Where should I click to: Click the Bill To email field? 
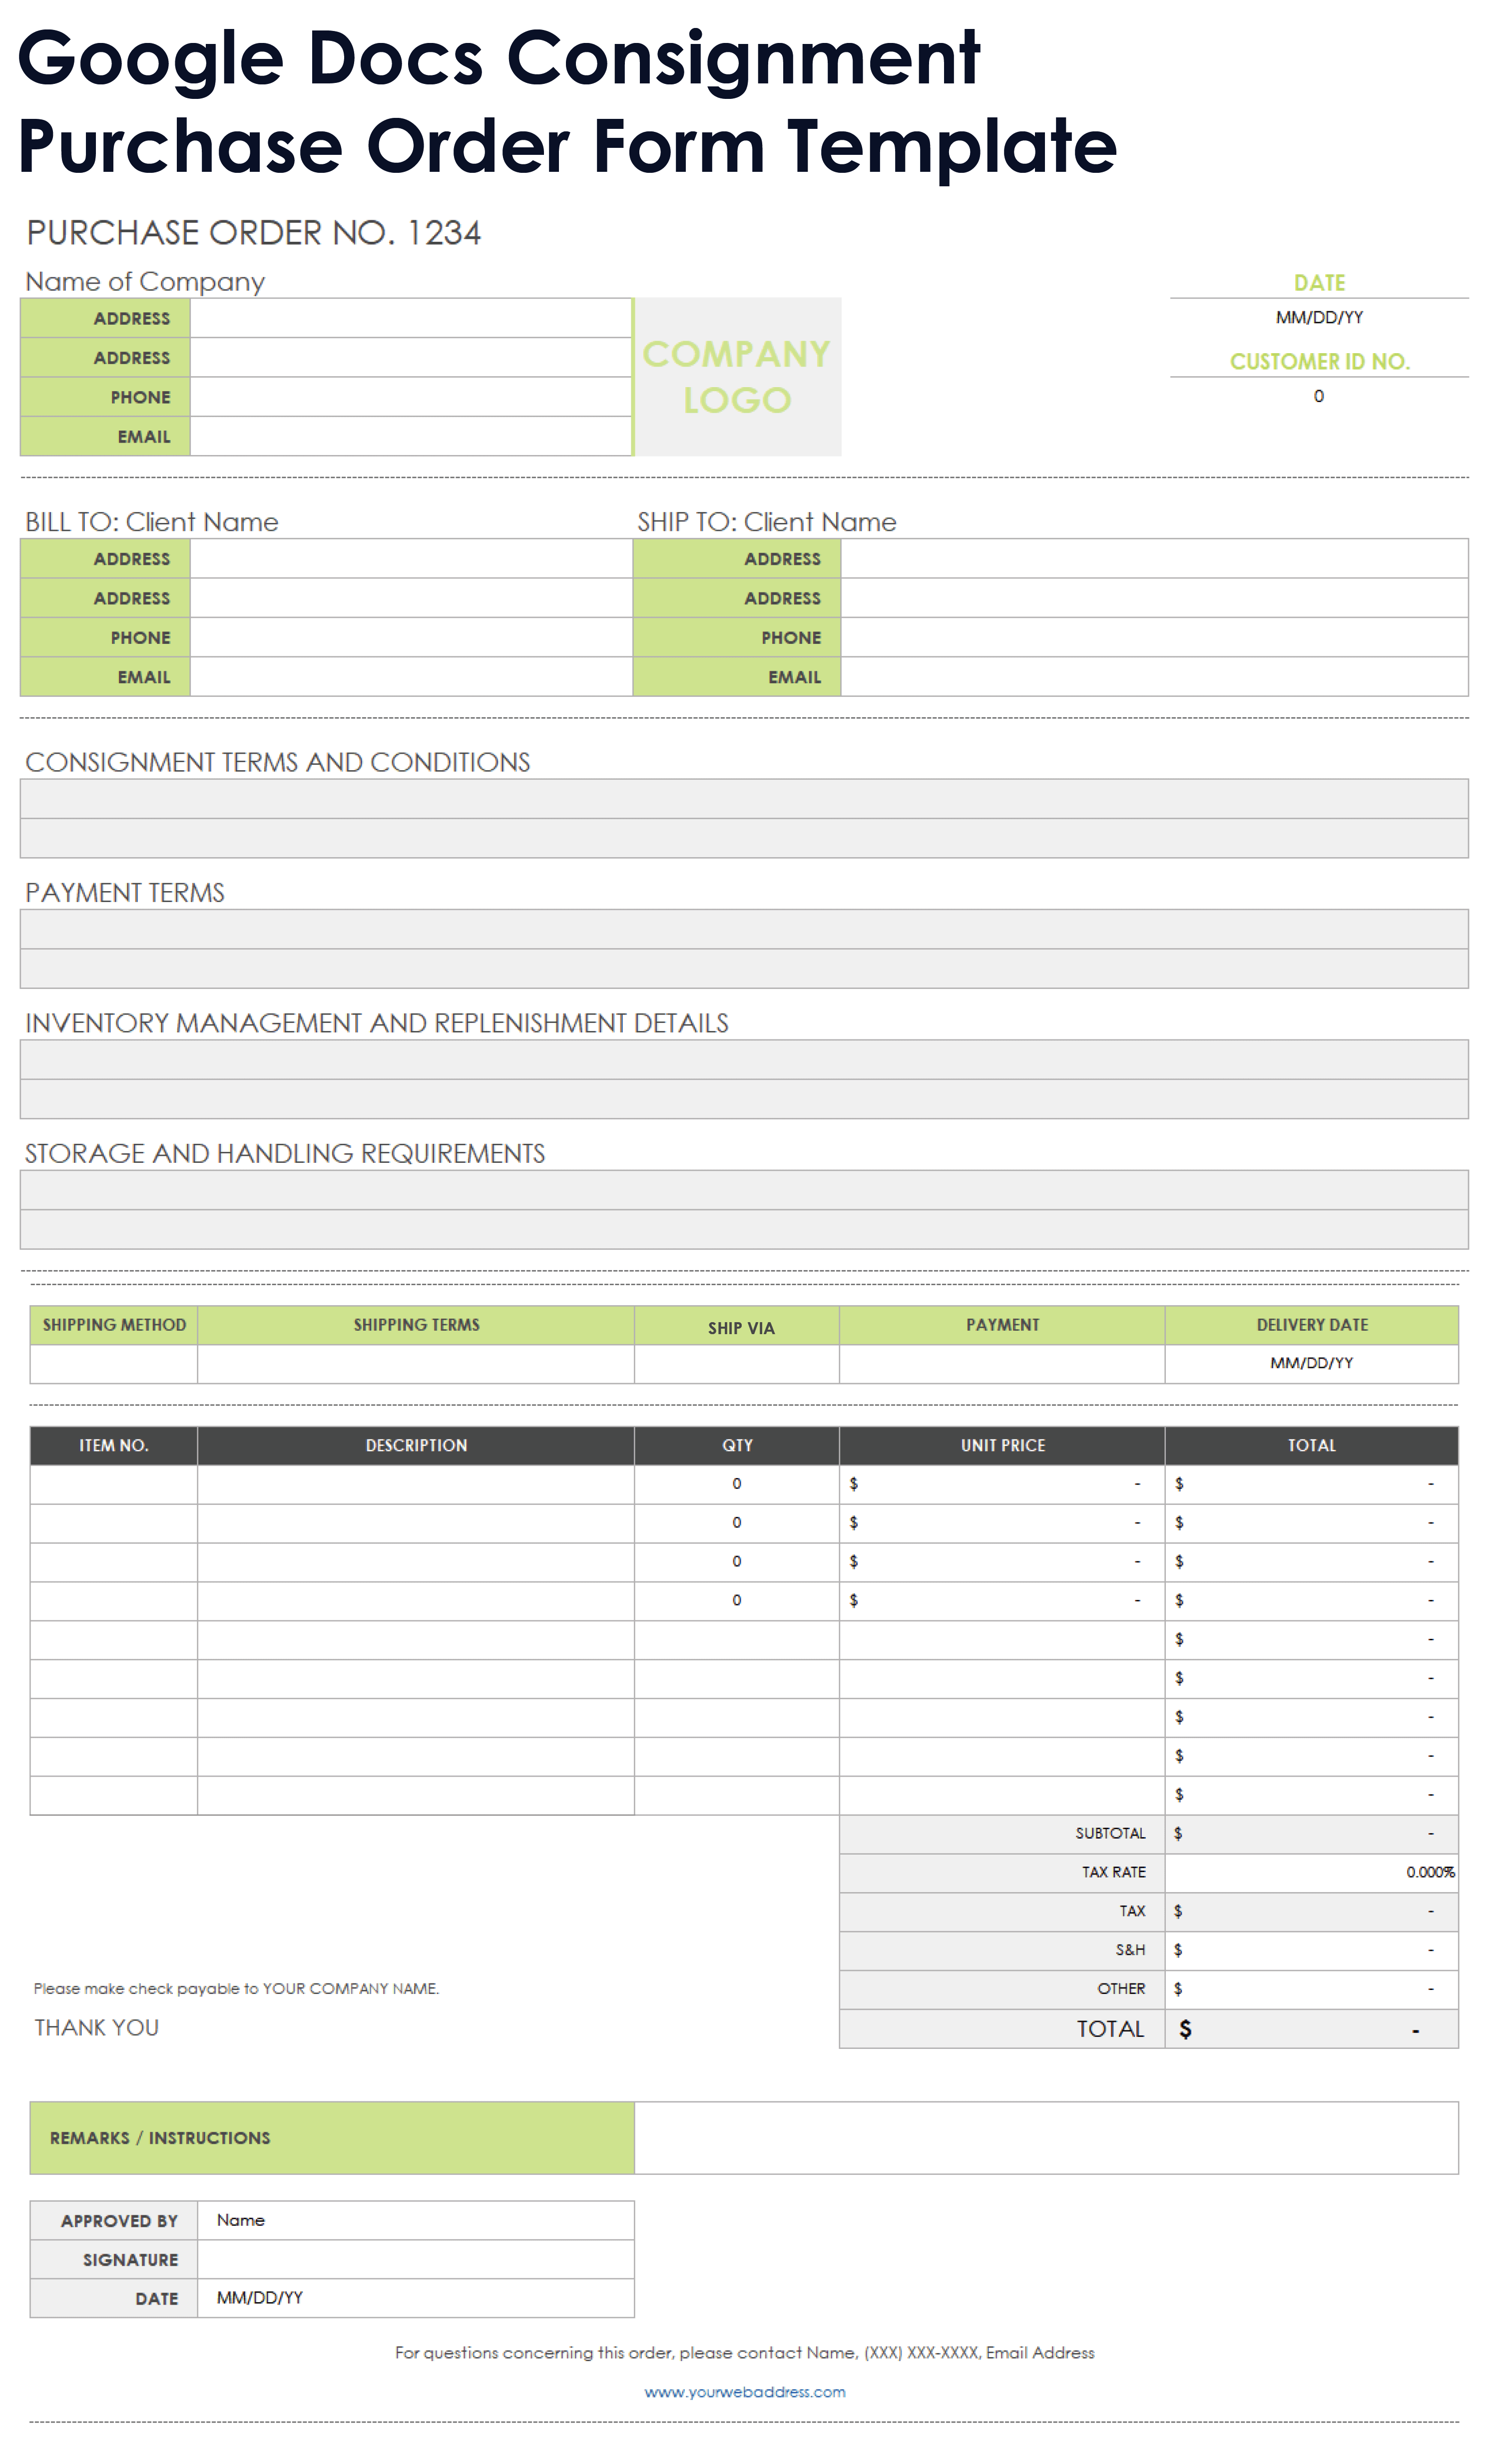click(410, 677)
